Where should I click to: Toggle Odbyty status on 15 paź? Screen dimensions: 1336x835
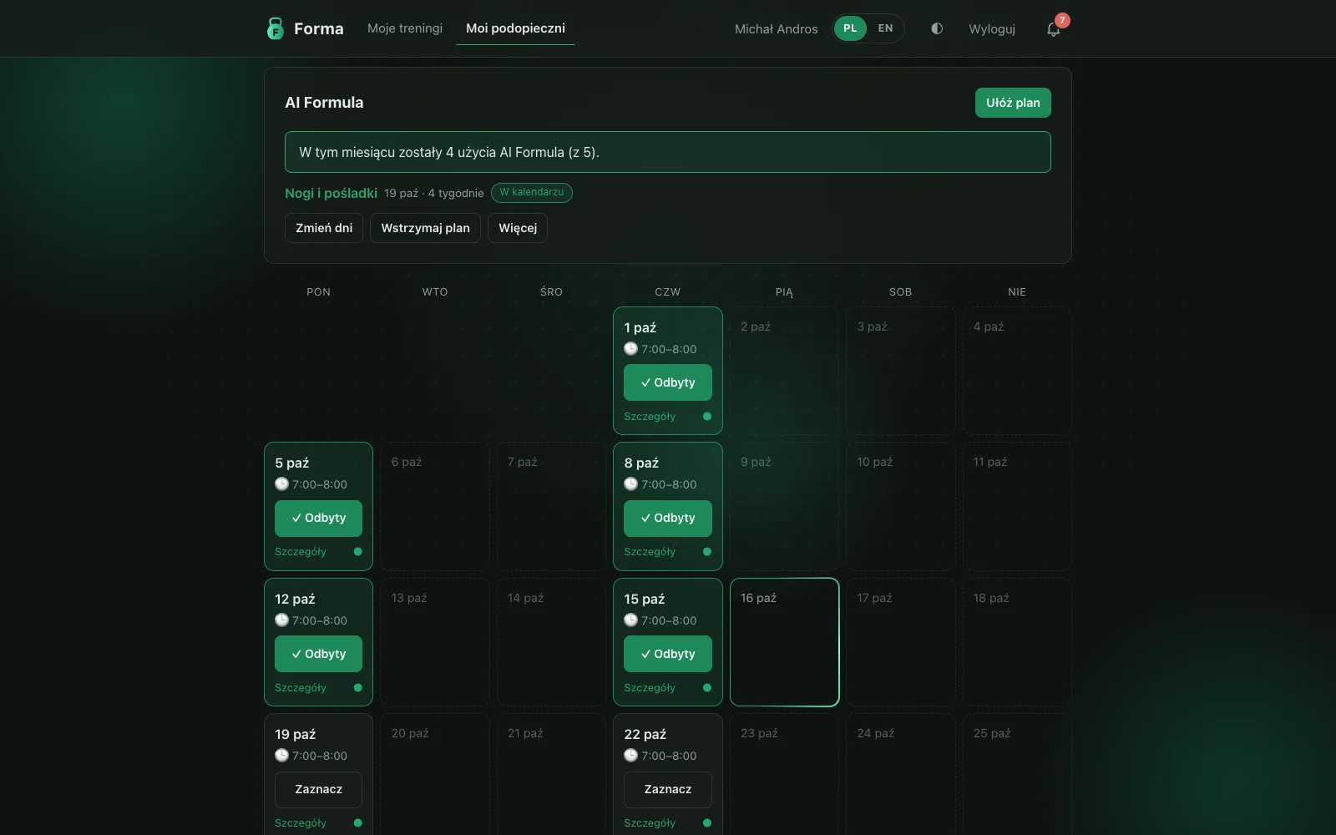(668, 654)
